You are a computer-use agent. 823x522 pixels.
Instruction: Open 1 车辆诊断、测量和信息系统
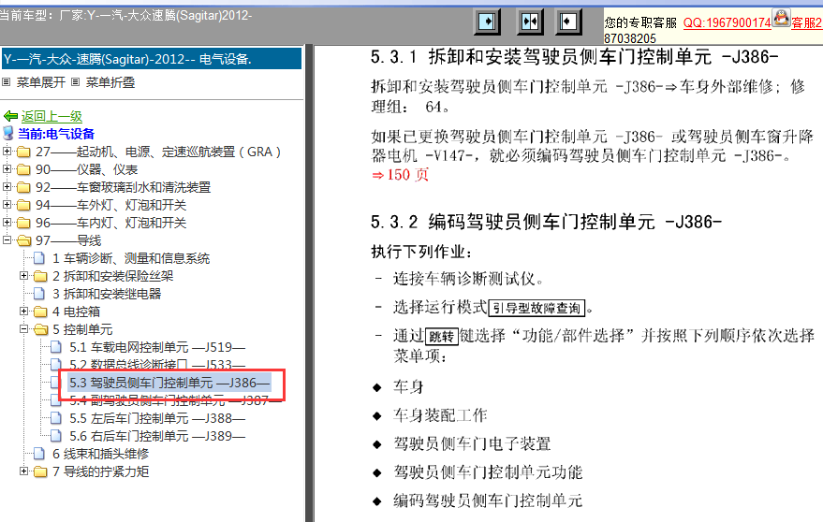click(x=131, y=258)
